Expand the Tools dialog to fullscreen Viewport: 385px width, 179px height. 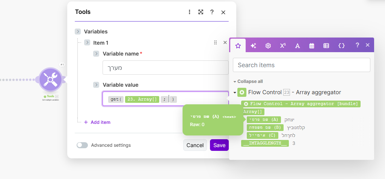click(201, 12)
